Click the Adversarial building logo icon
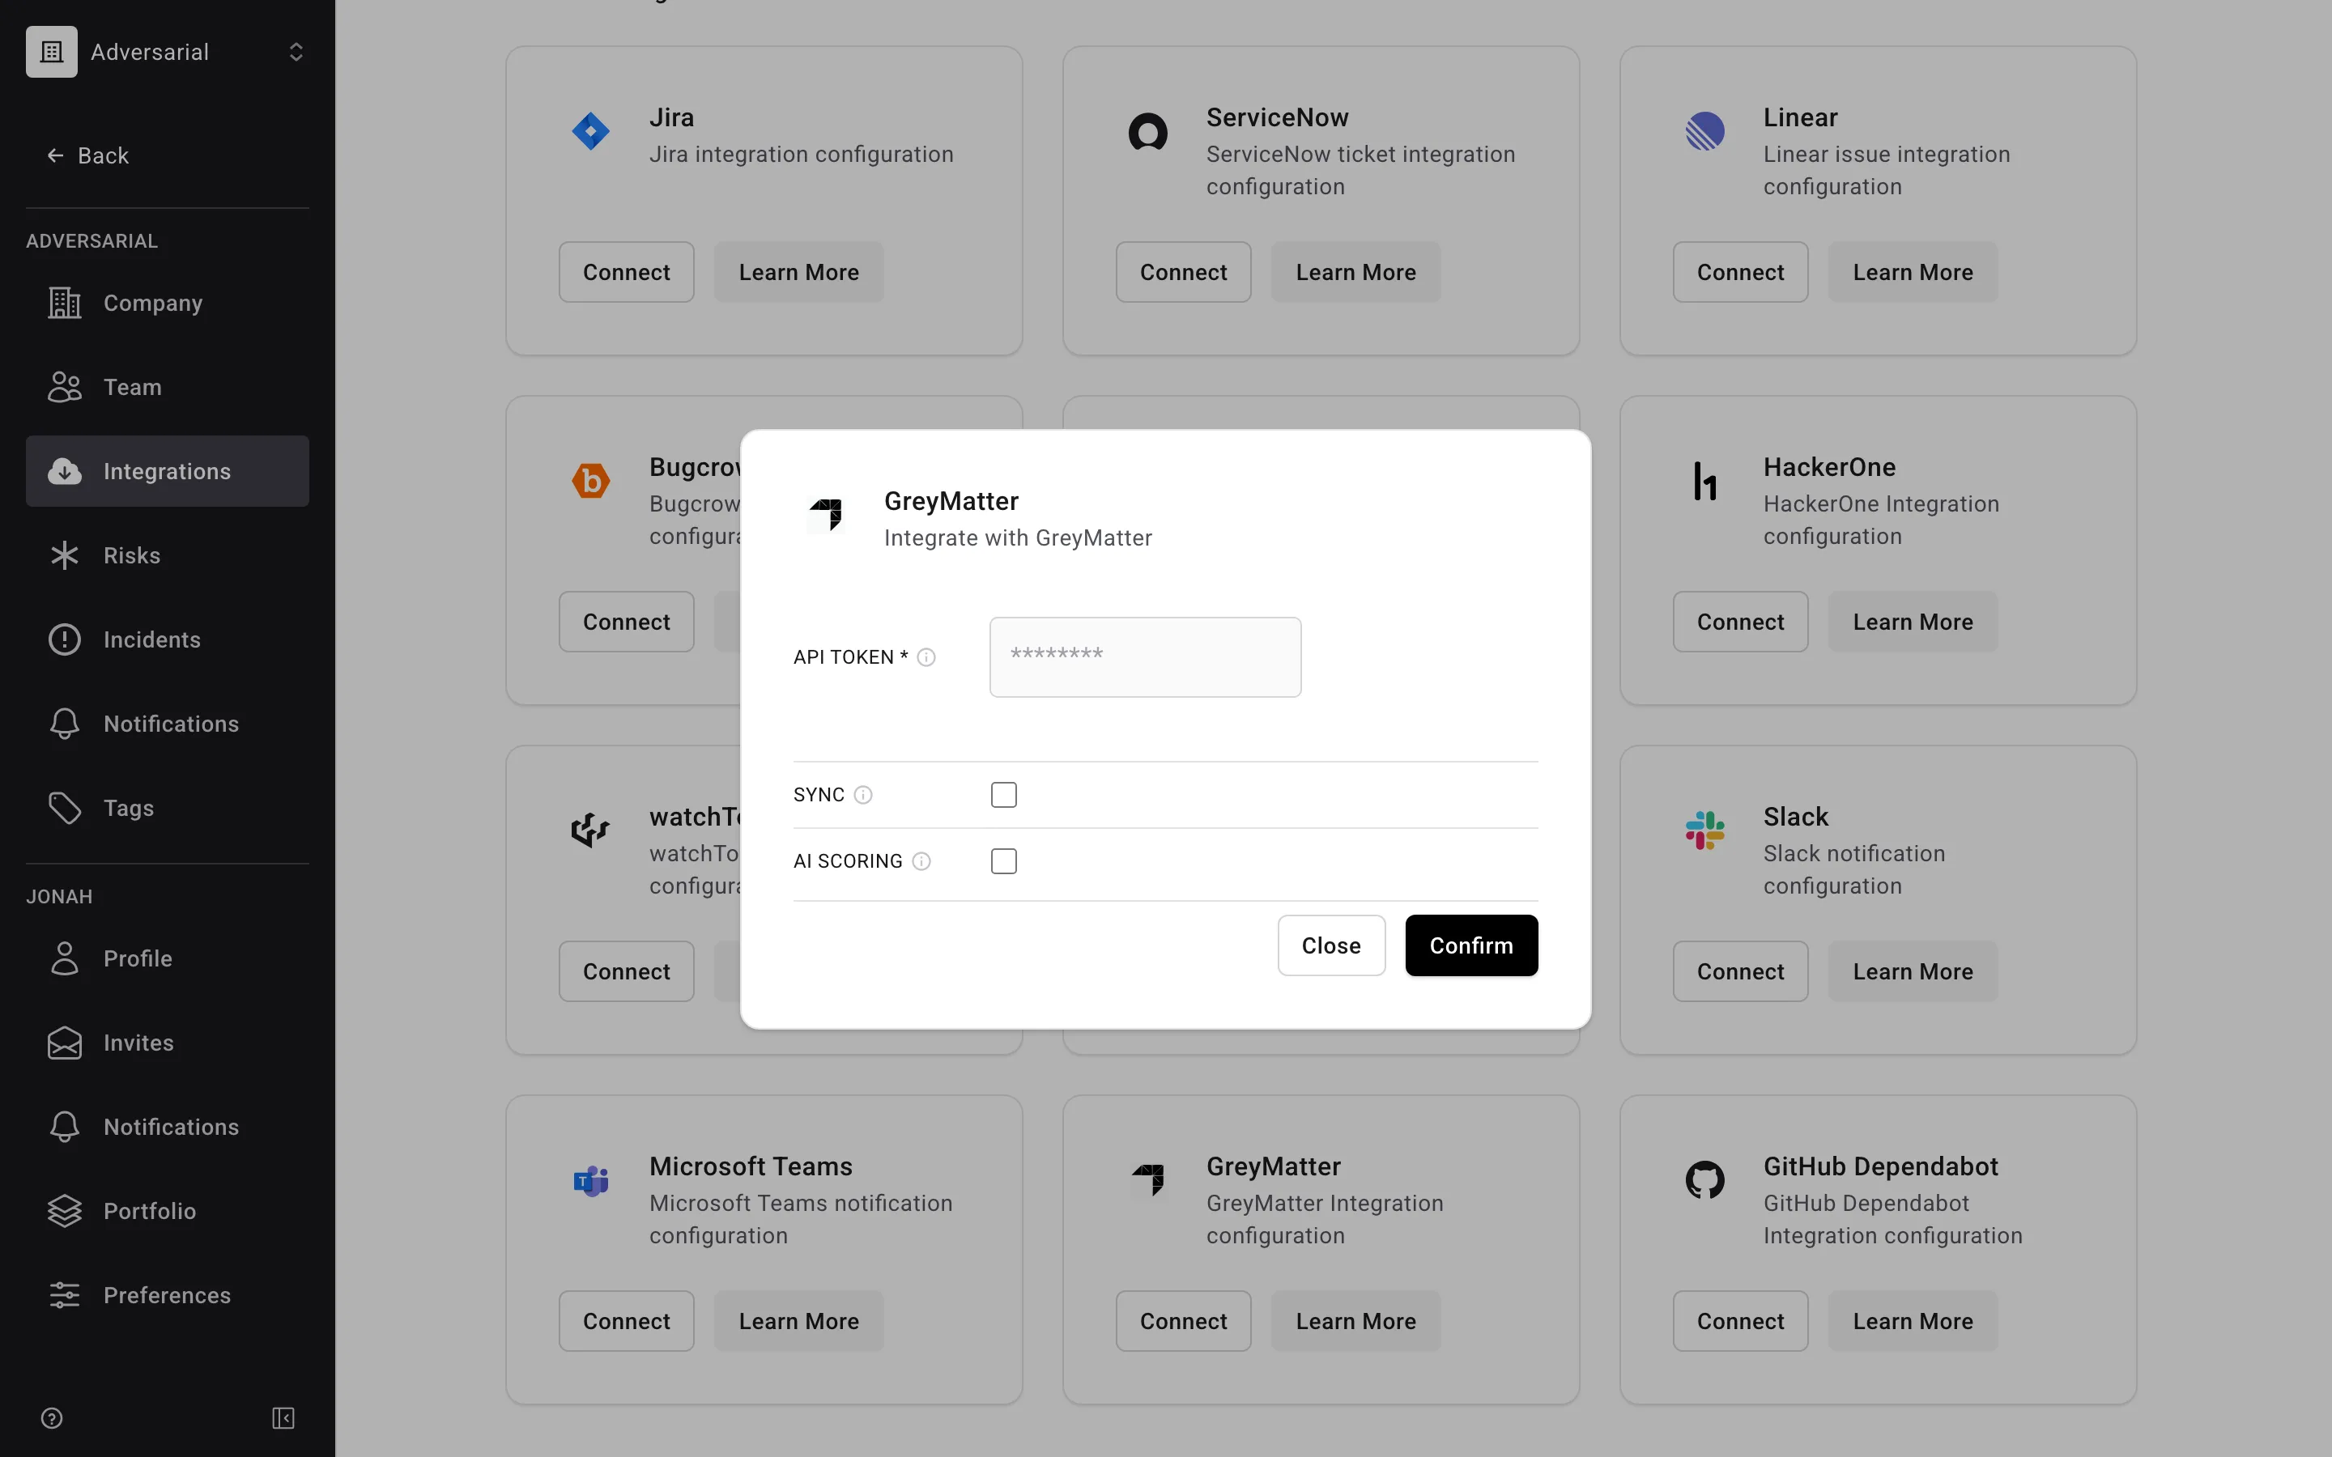 pyautogui.click(x=52, y=52)
